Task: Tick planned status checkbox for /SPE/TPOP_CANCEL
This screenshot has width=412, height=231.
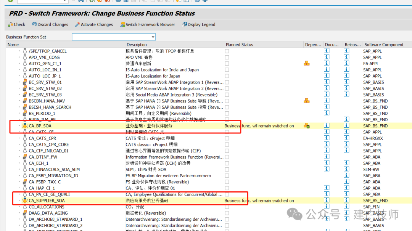Action: (227, 51)
